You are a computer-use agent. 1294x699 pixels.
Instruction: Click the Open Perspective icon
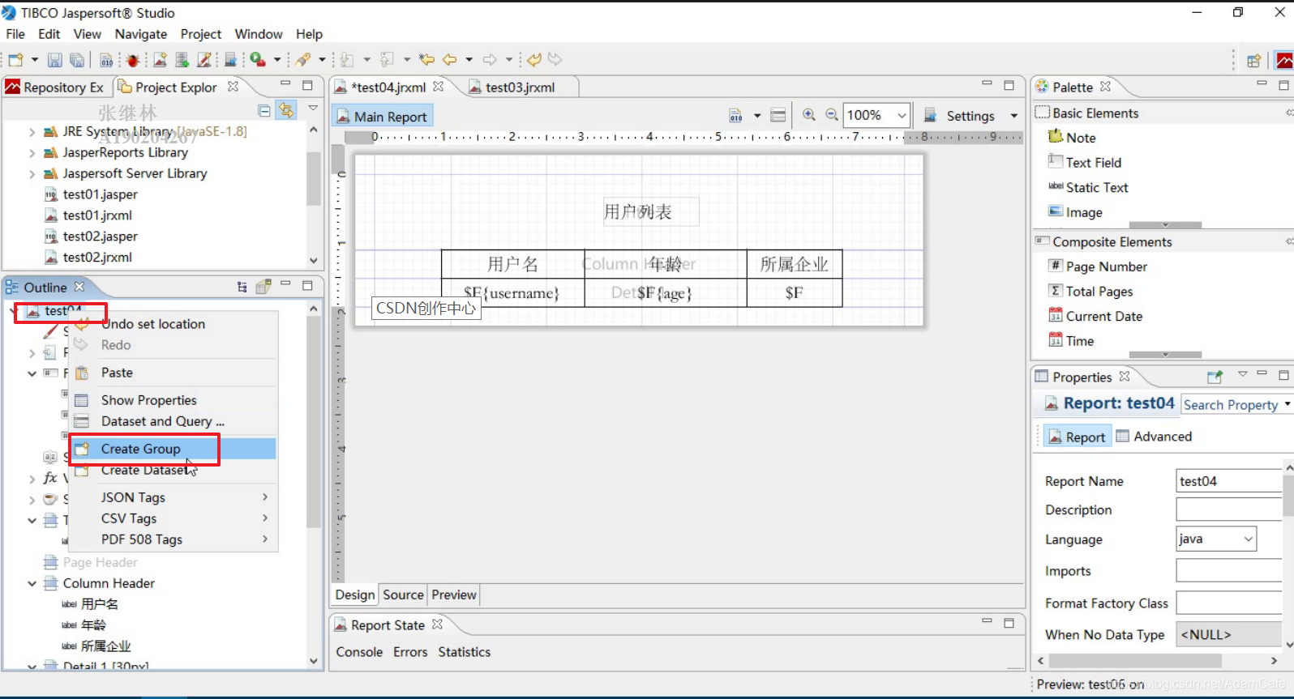1253,61
